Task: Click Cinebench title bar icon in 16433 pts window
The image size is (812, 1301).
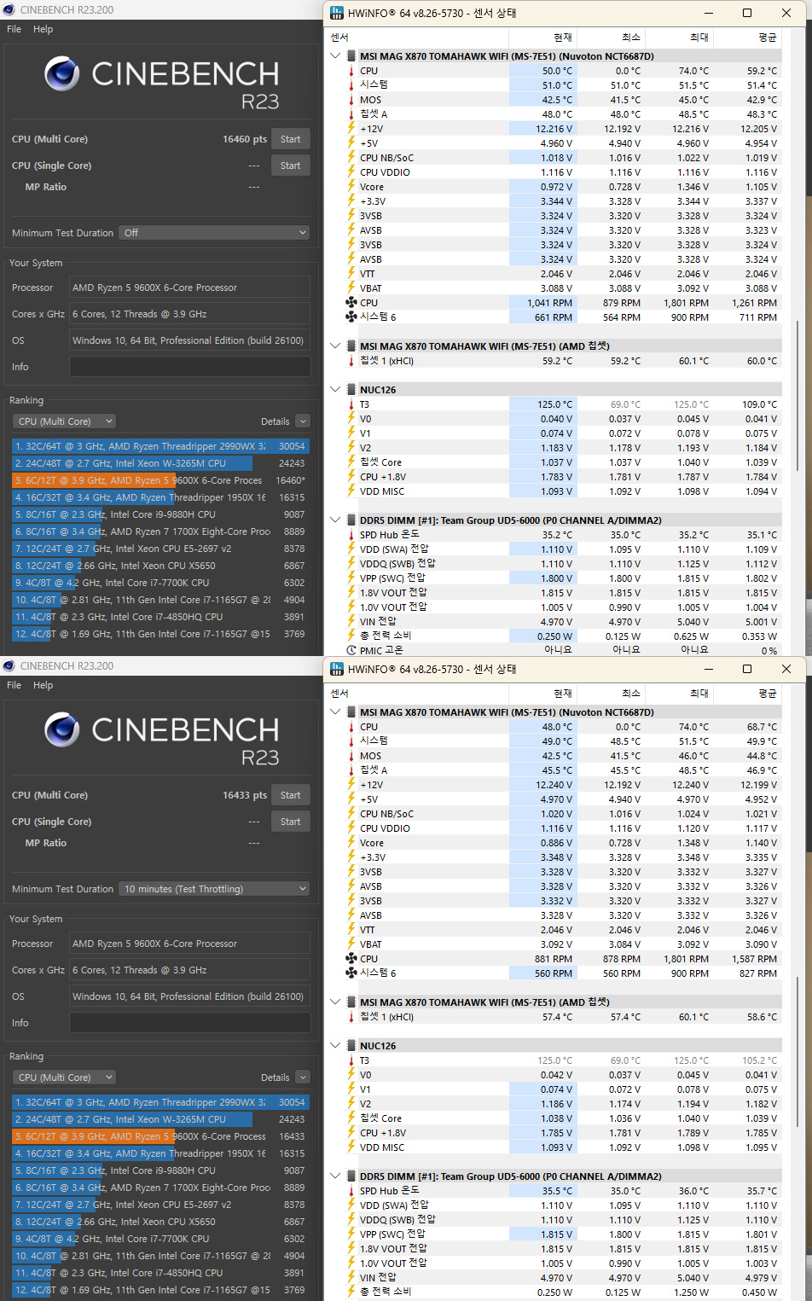Action: [x=9, y=666]
